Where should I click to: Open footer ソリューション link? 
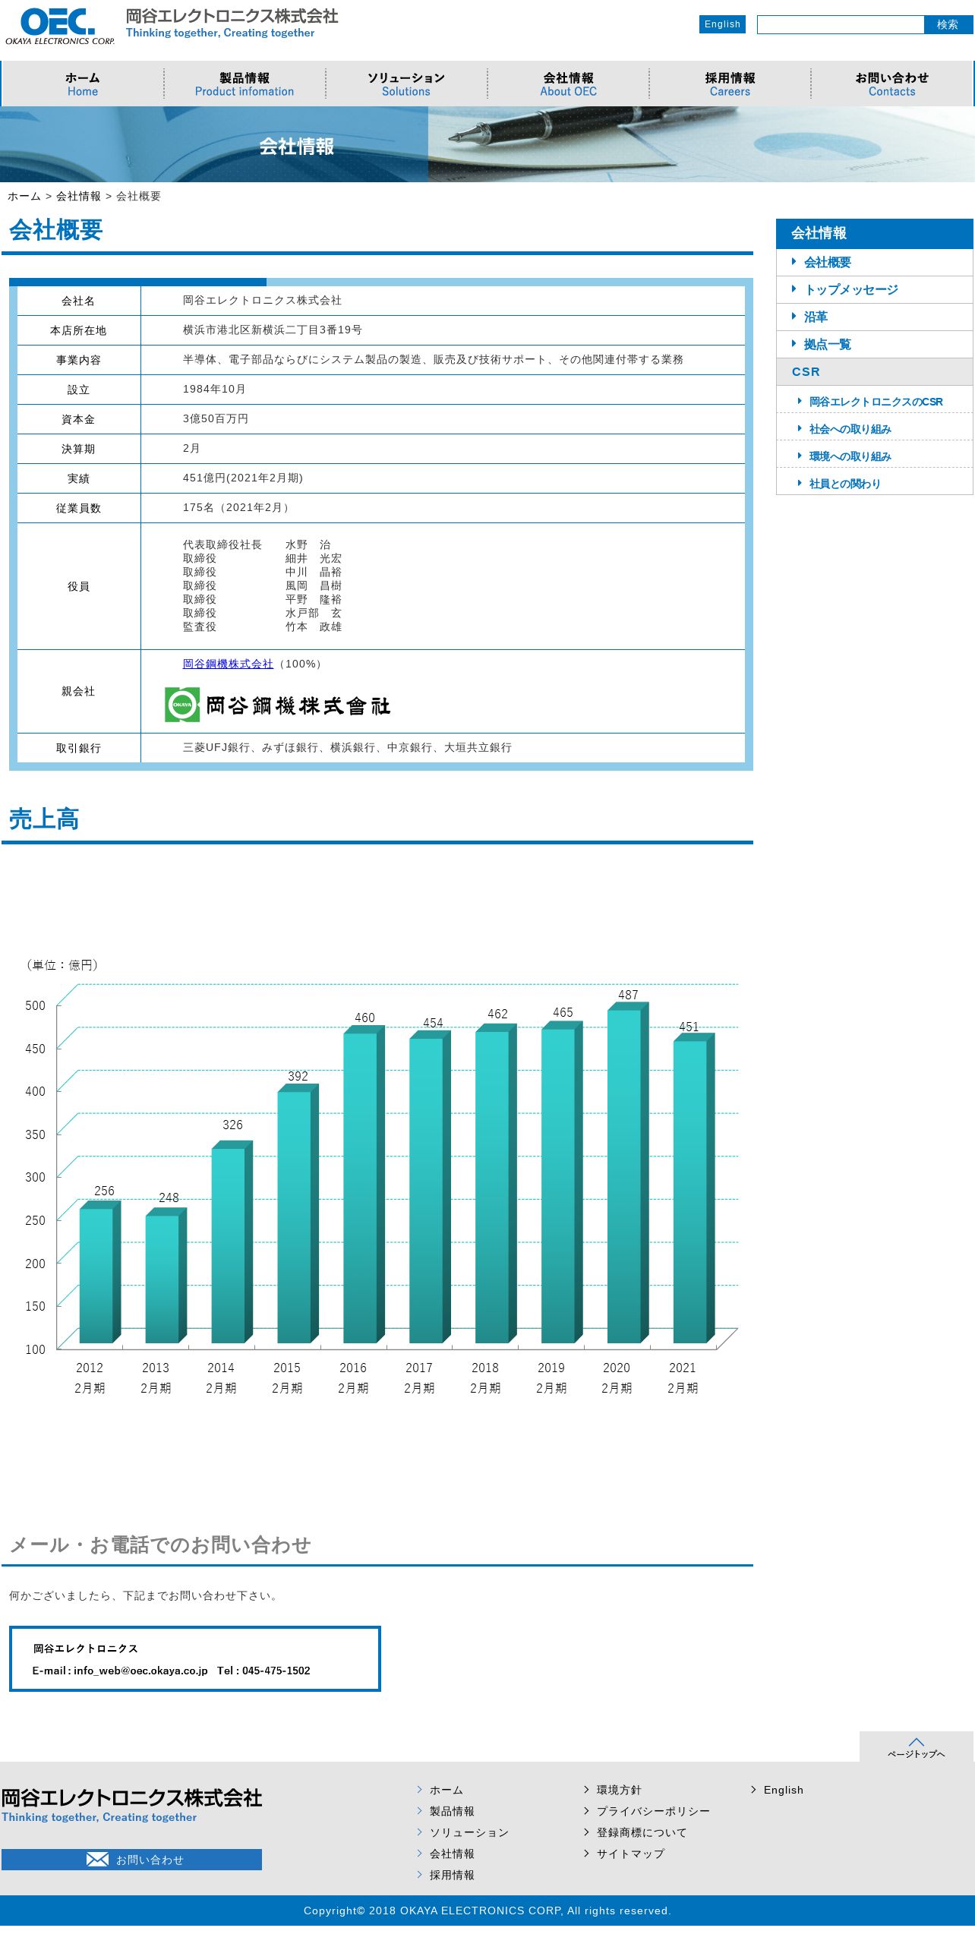[x=469, y=1832]
